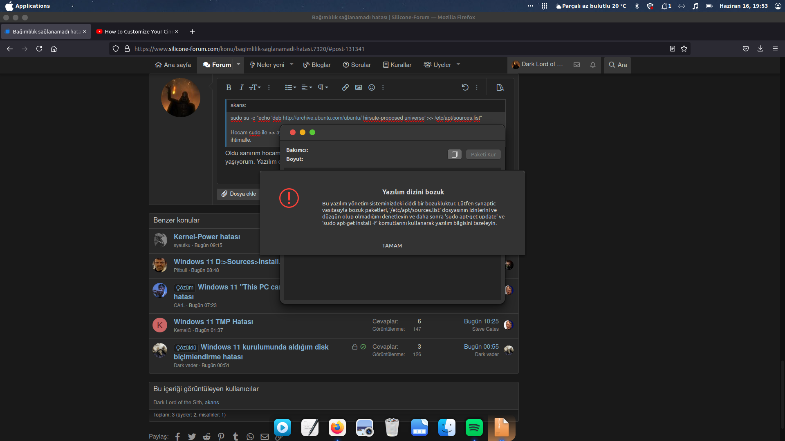Viewport: 785px width, 441px height.
Task: Open the Trash dock icon
Action: pos(392,428)
